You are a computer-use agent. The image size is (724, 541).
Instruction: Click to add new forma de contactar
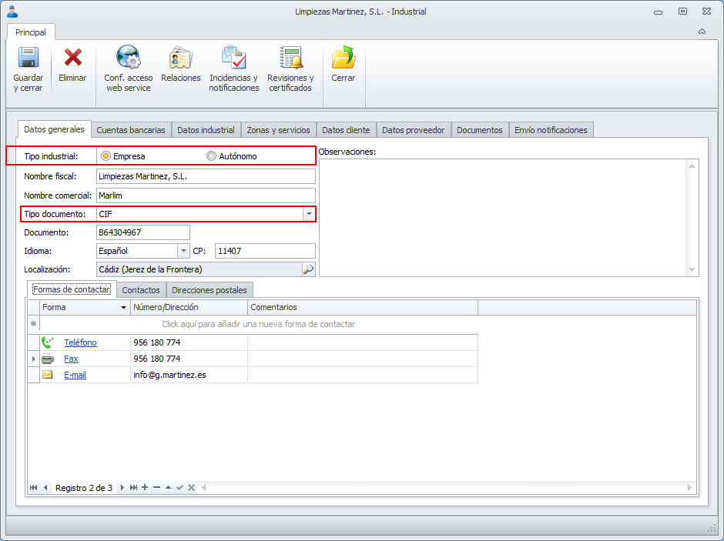pyautogui.click(x=259, y=324)
